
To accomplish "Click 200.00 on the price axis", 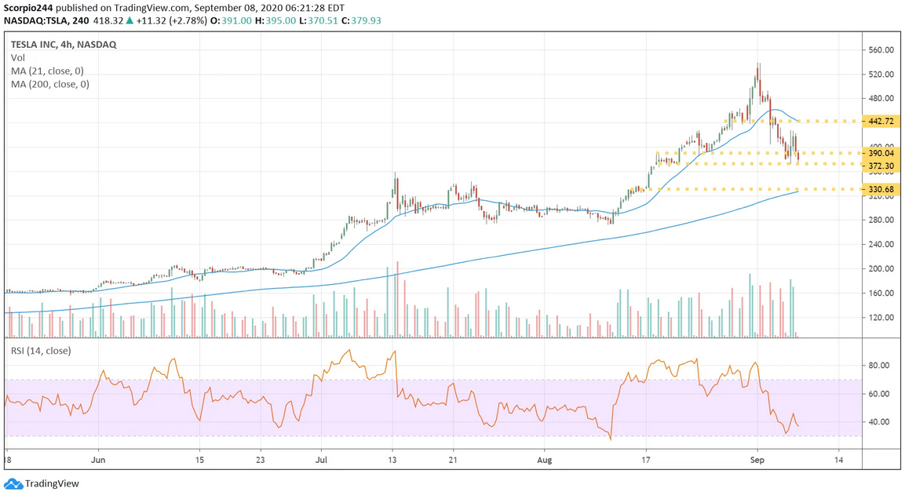I will click(881, 269).
